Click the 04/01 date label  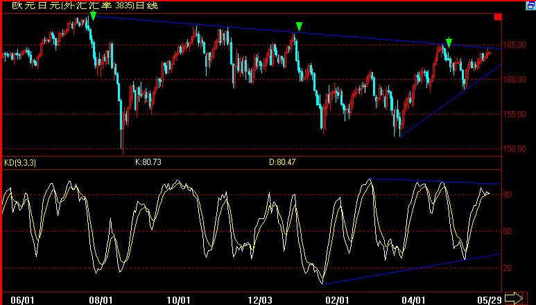(x=413, y=300)
